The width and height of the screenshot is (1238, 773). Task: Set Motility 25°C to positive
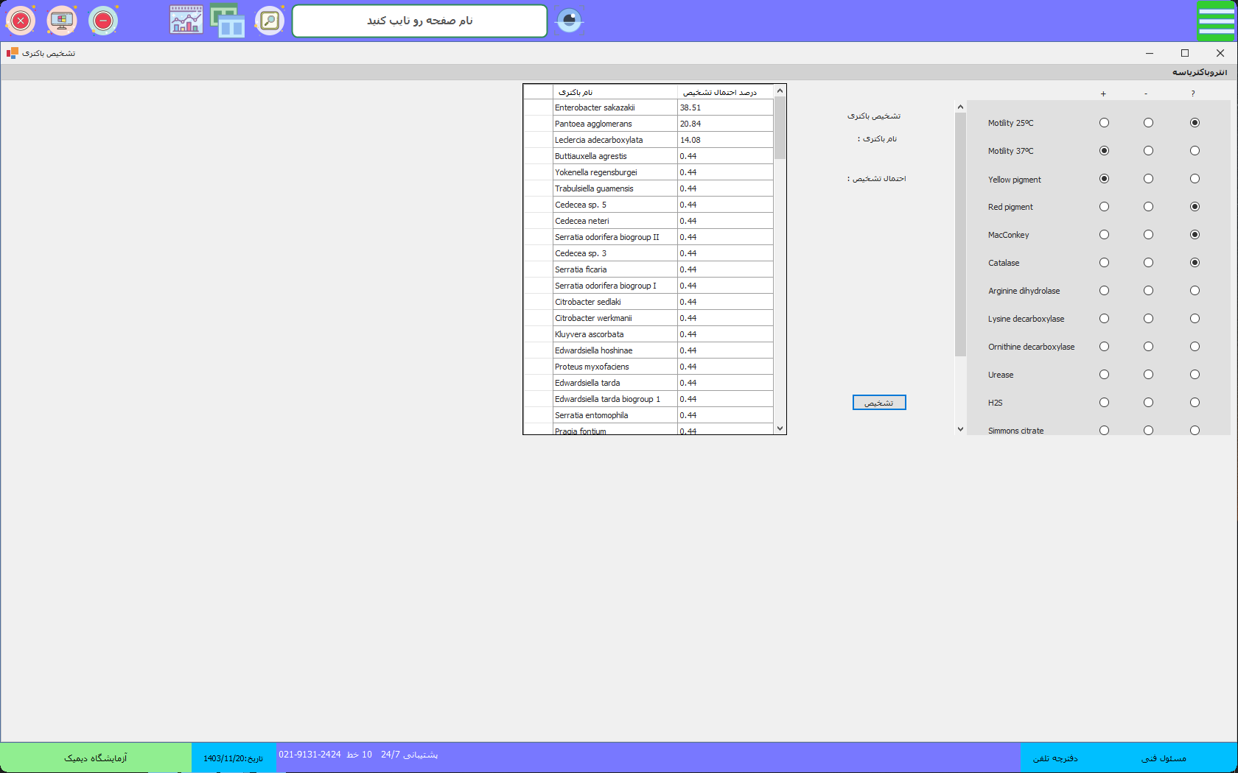pos(1104,123)
